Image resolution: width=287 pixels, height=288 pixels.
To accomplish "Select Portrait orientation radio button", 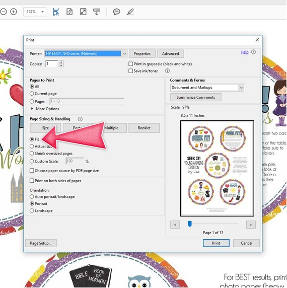I will 32,204.
